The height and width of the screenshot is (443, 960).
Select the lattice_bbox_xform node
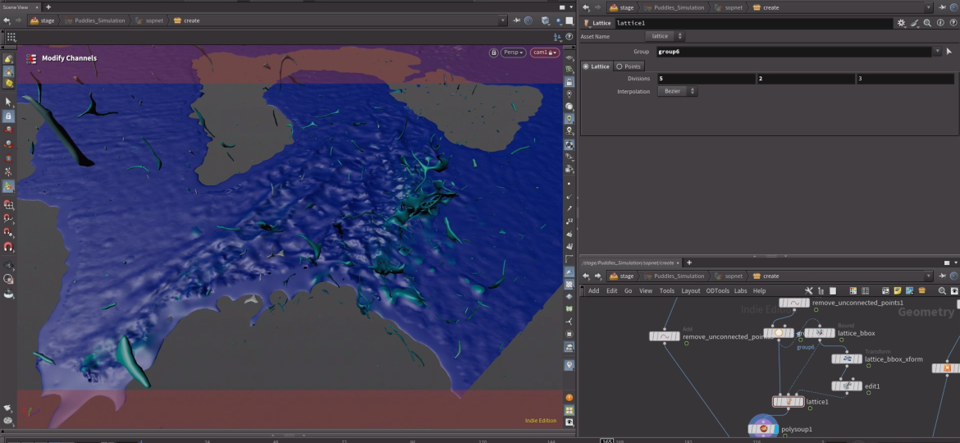pyautogui.click(x=846, y=359)
